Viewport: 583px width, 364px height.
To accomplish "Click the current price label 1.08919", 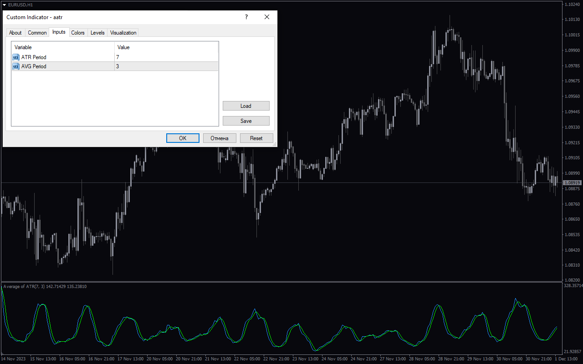I will 573,183.
